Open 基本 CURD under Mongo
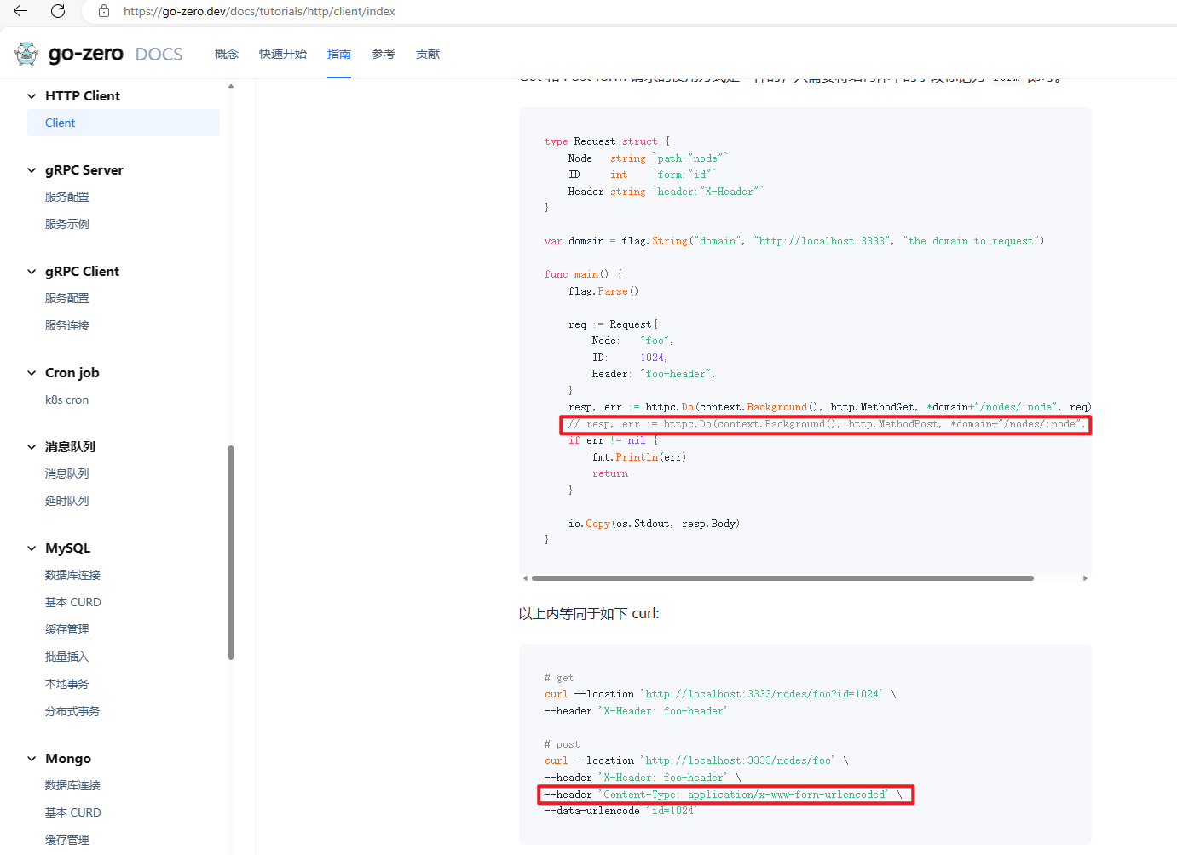The image size is (1177, 855). click(73, 812)
